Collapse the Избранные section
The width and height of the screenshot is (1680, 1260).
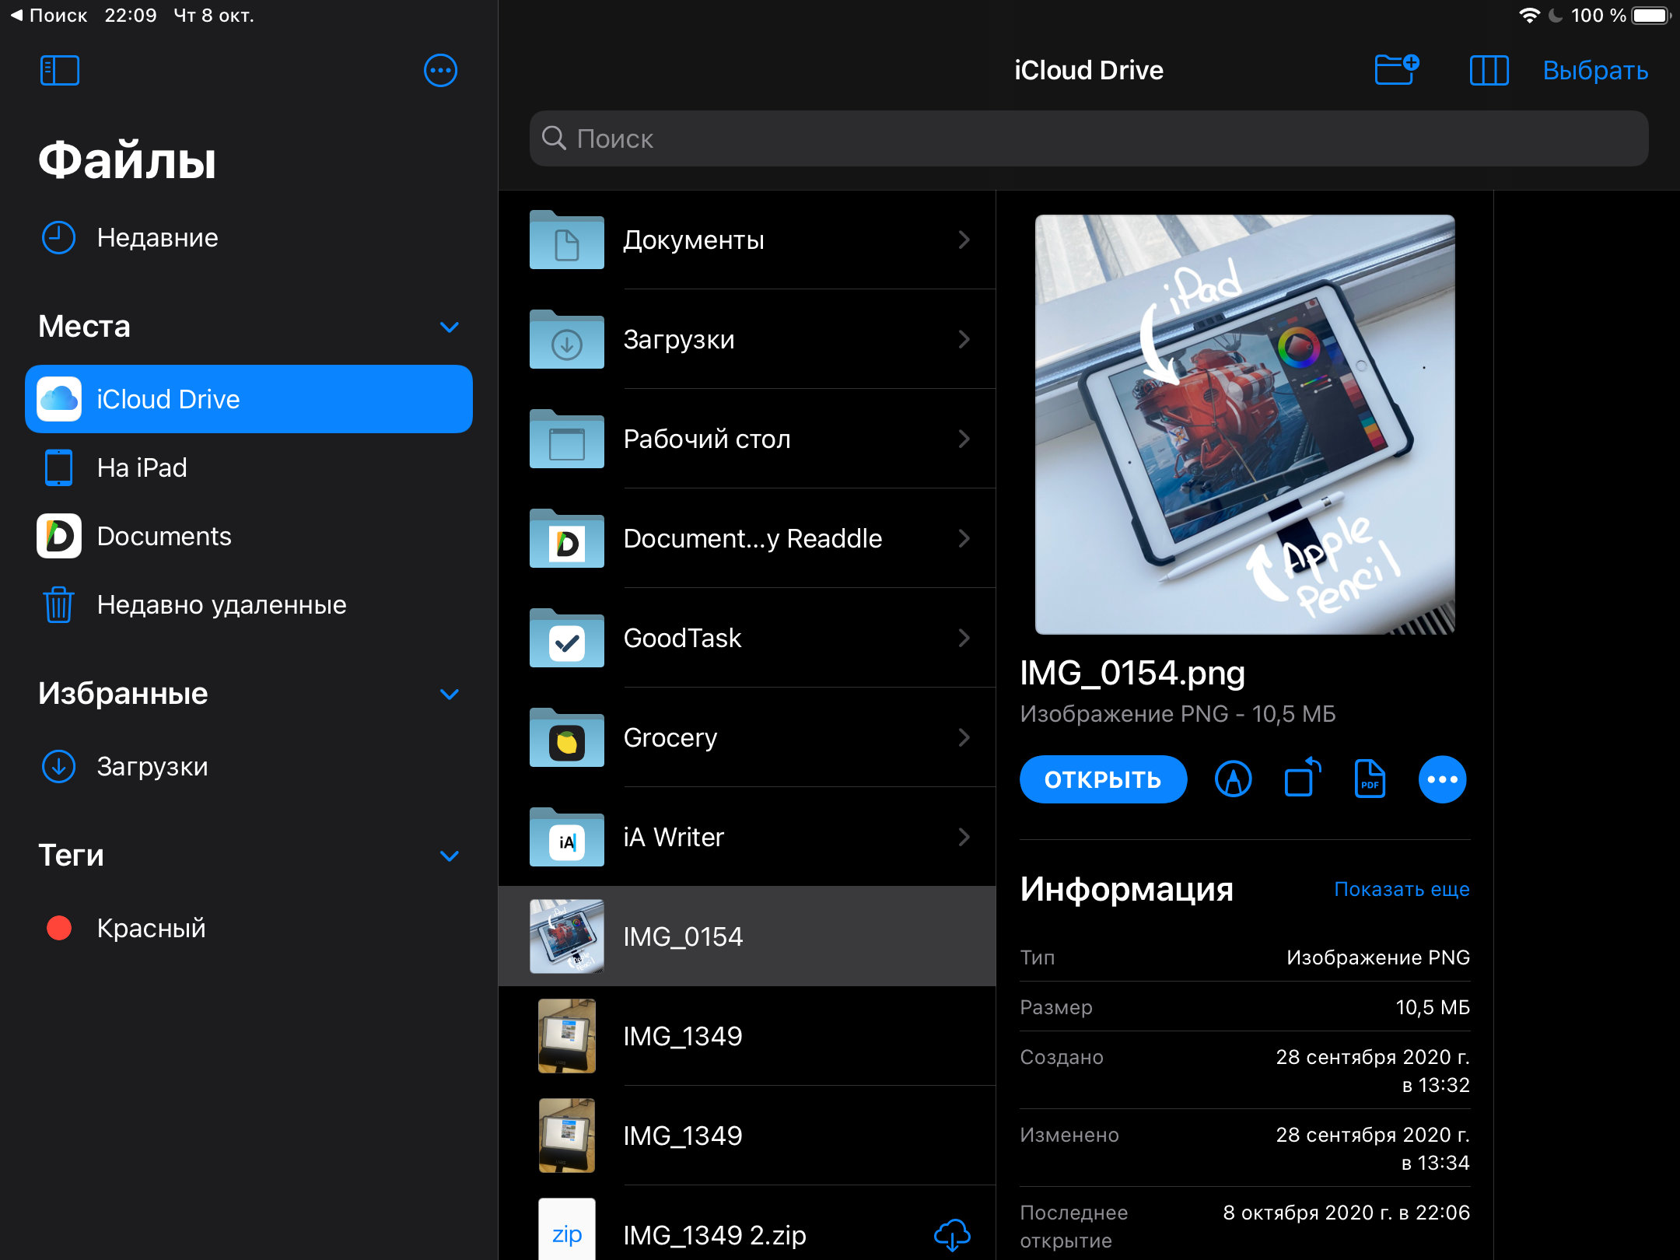[449, 694]
